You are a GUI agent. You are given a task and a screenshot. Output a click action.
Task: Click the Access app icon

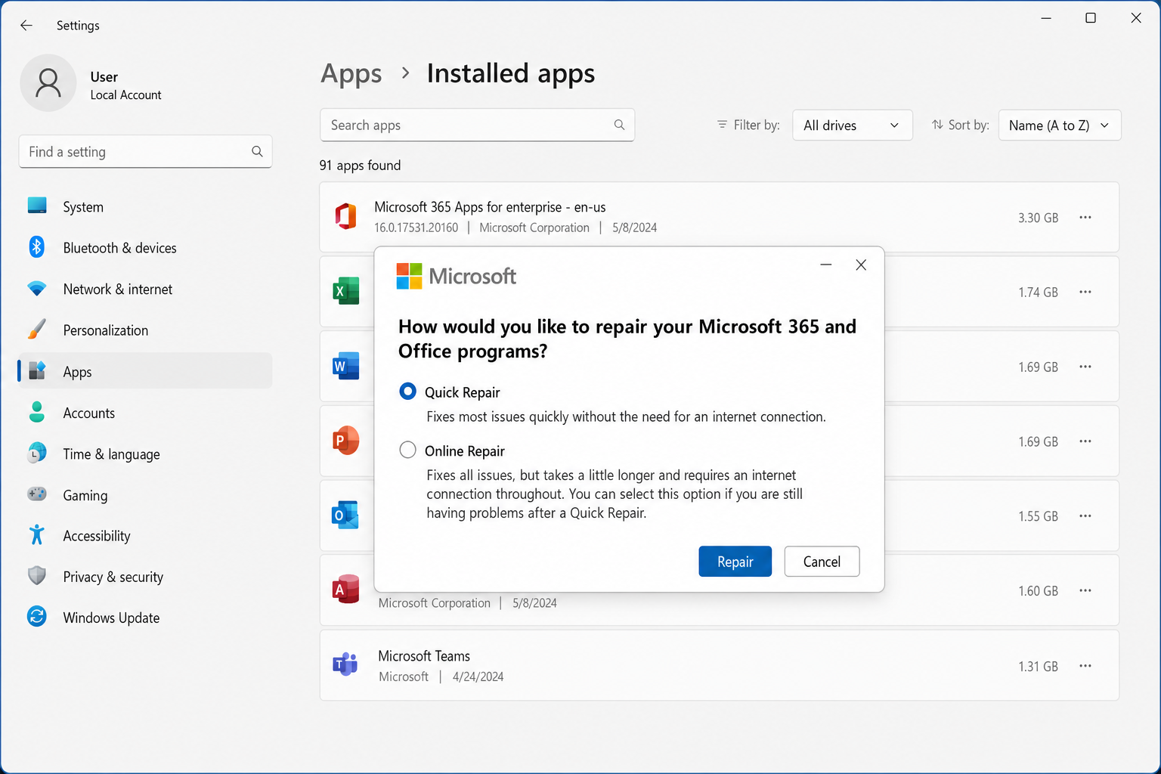click(346, 590)
